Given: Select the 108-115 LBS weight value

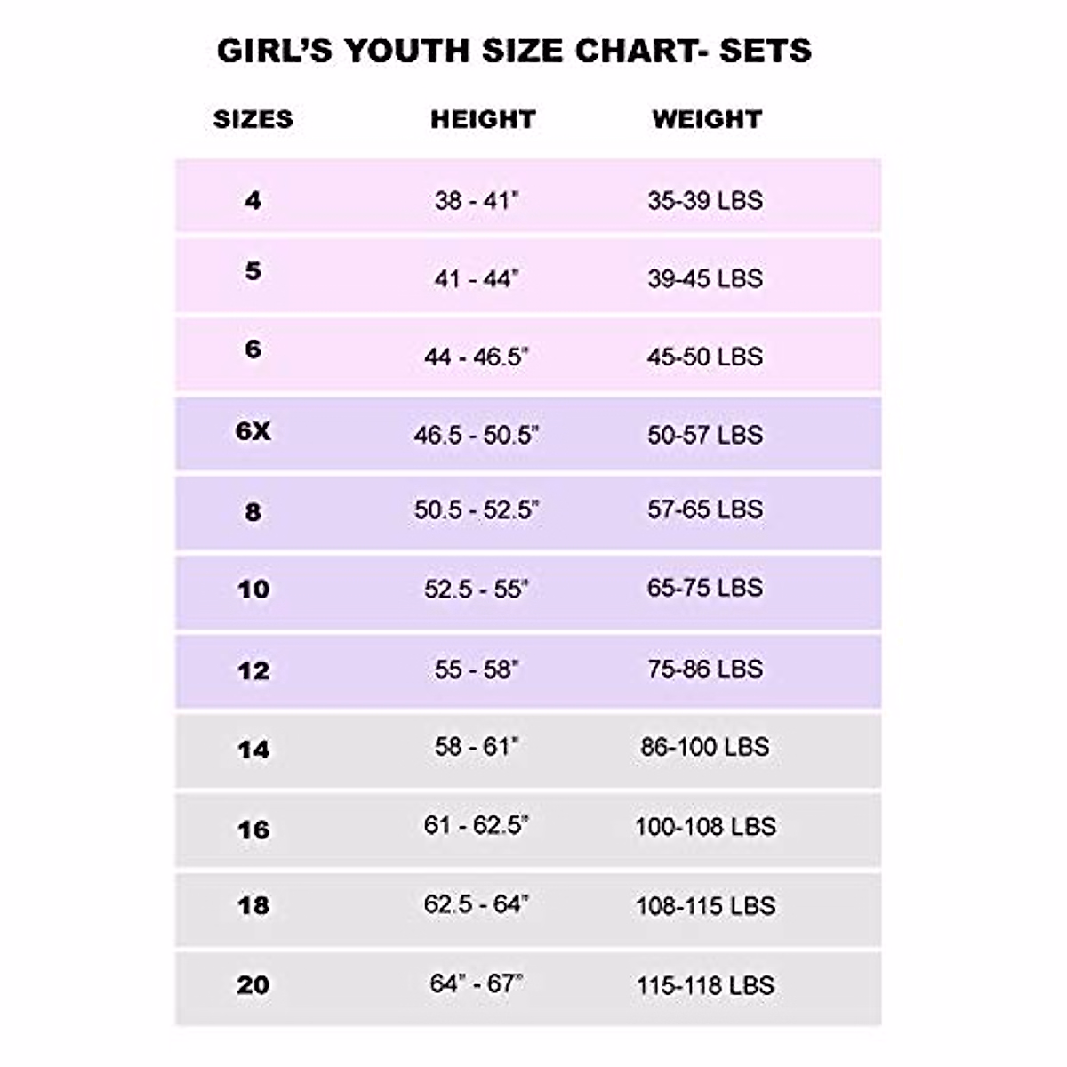Looking at the screenshot, I should [x=705, y=906].
